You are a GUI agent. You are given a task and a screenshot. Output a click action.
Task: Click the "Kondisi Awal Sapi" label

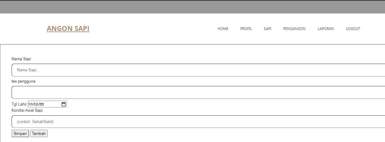27,110
